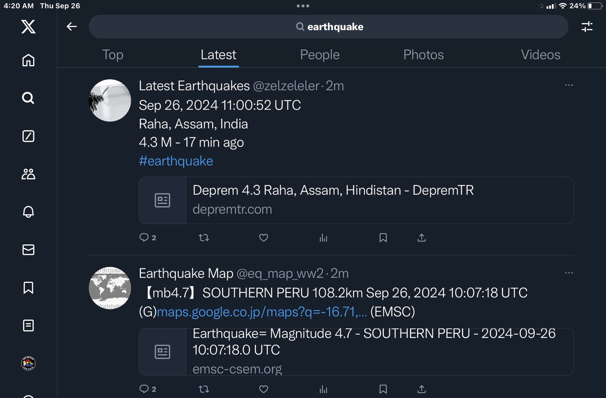
Task: Open the @zelzeleler handle
Action: [285, 86]
